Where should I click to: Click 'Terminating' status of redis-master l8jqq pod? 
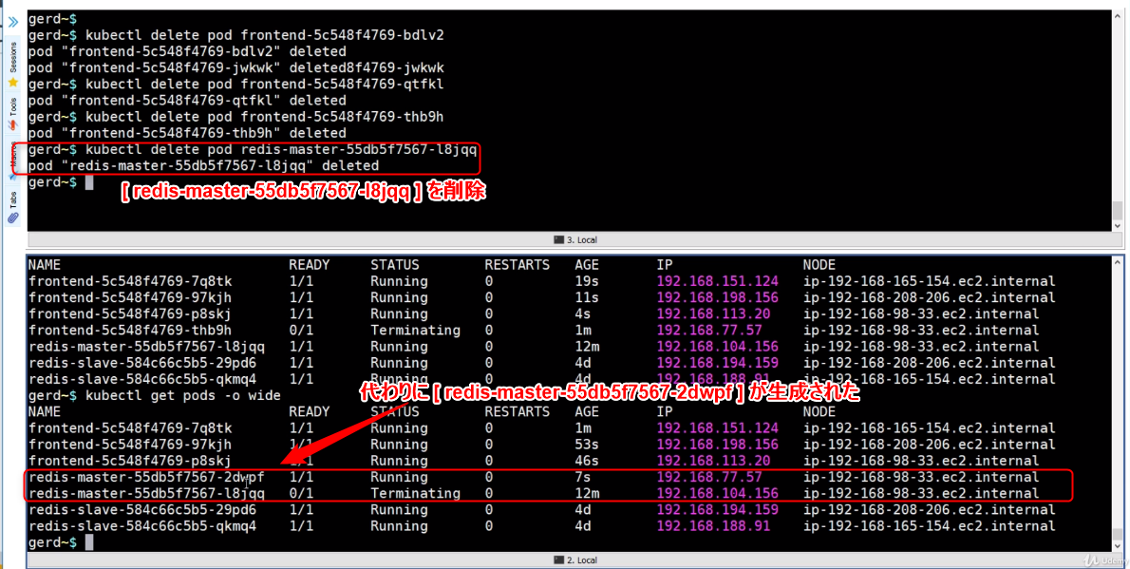415,494
